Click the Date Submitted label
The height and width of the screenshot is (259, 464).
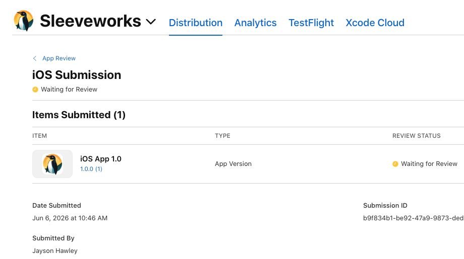click(x=56, y=206)
